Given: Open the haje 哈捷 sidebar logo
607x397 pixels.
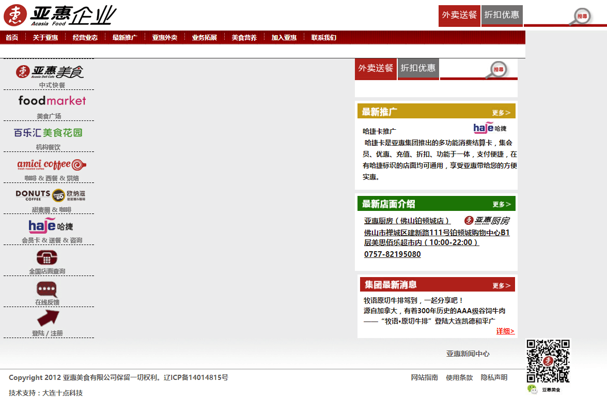Looking at the screenshot, I should point(51,225).
